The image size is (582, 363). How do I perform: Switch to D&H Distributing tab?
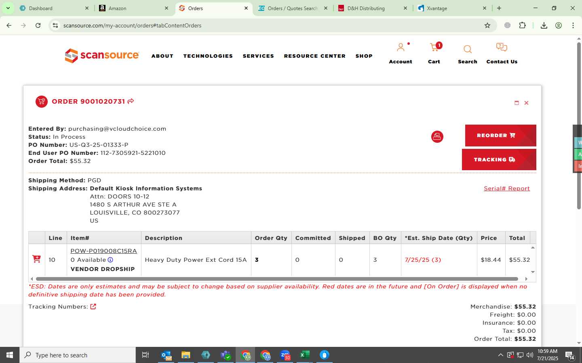click(372, 8)
